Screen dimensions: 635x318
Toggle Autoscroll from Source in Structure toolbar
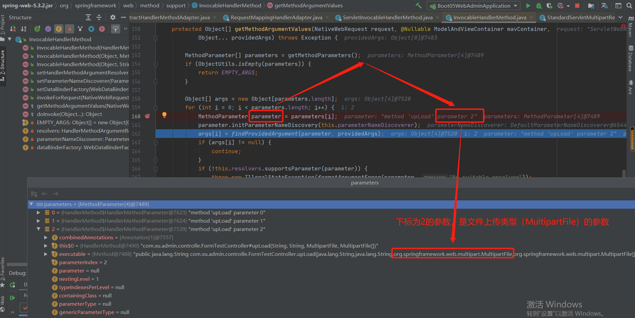(115, 29)
